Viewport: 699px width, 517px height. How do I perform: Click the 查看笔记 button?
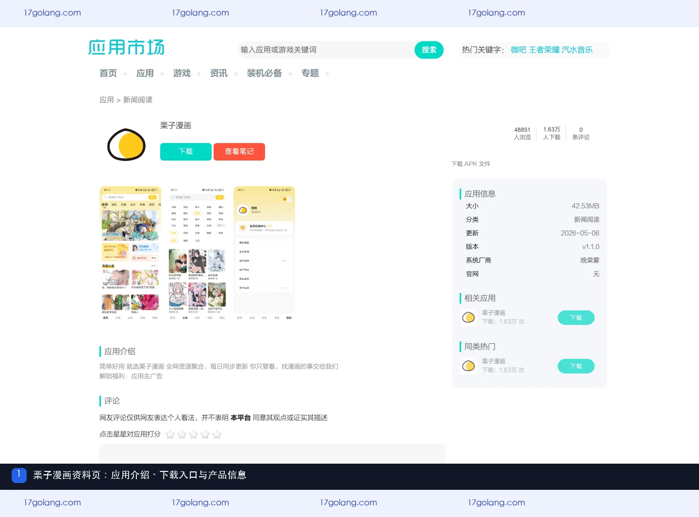(x=239, y=152)
